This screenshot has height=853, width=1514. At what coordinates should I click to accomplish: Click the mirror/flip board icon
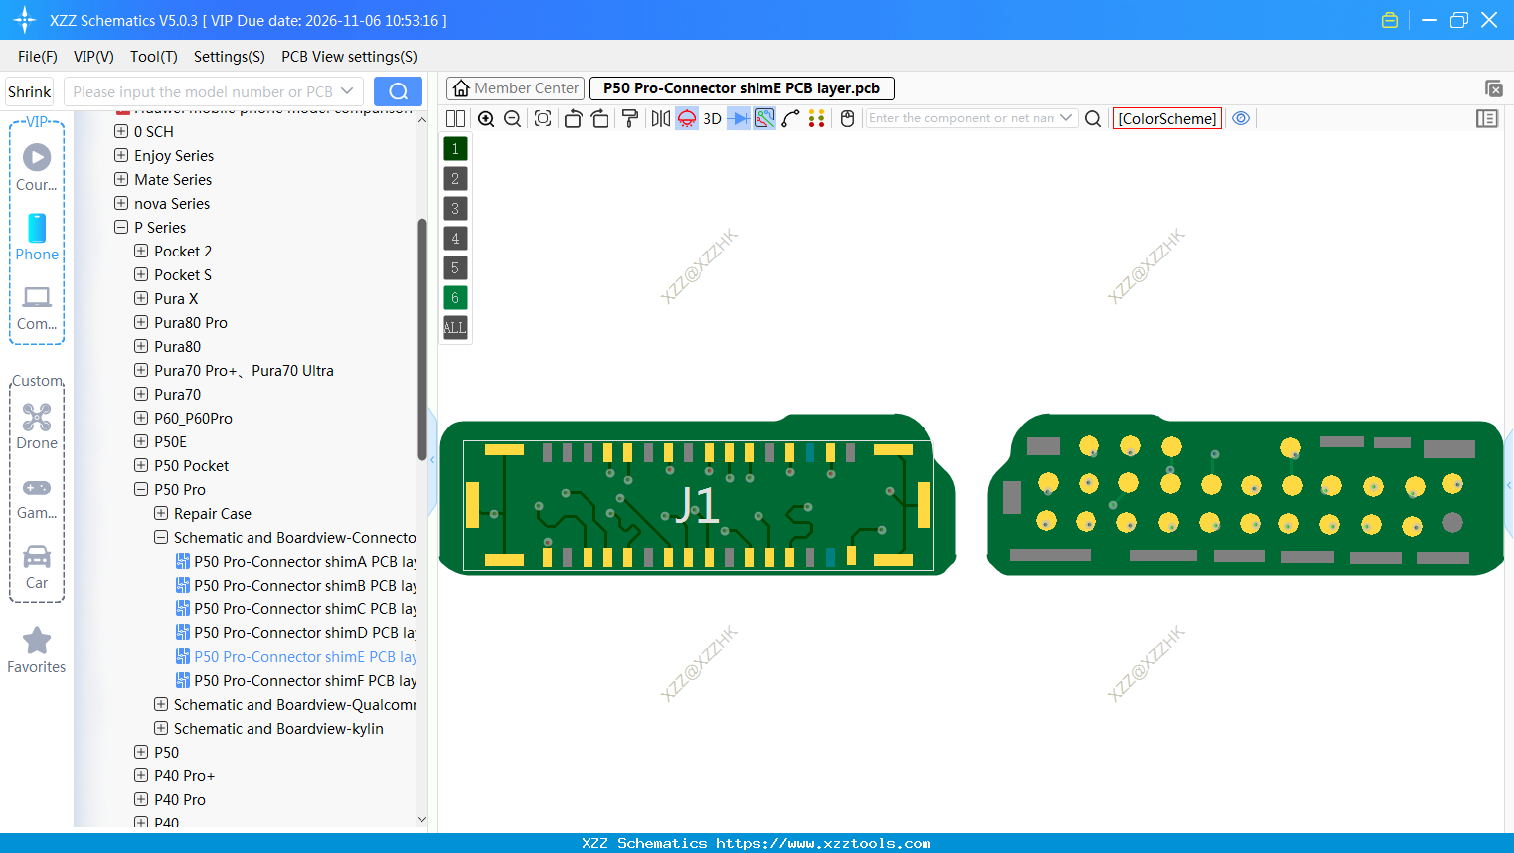659,118
